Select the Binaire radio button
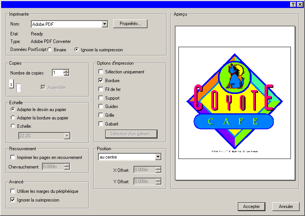The image size is (305, 216). pyautogui.click(x=50, y=50)
